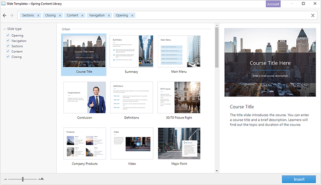
Task: Open the Account button
Action: click(x=273, y=4)
